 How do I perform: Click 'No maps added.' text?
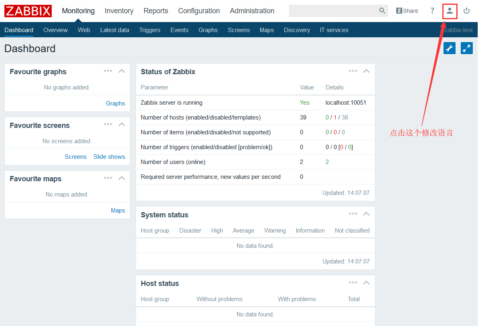(x=67, y=194)
